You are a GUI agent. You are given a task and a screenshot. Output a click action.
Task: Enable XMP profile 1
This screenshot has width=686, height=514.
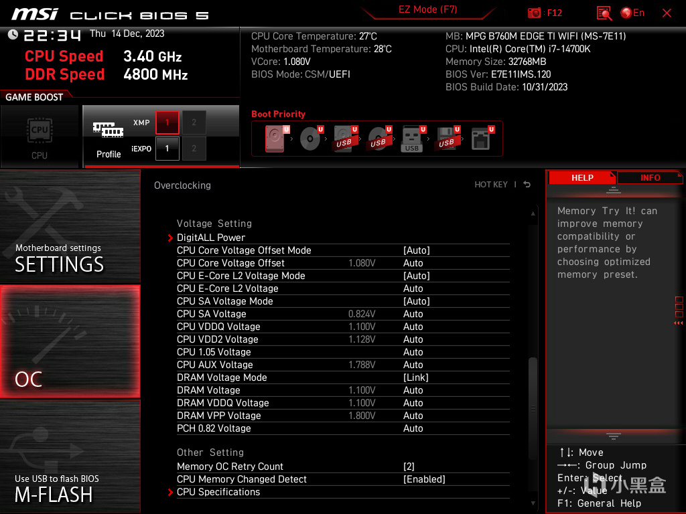pyautogui.click(x=167, y=122)
